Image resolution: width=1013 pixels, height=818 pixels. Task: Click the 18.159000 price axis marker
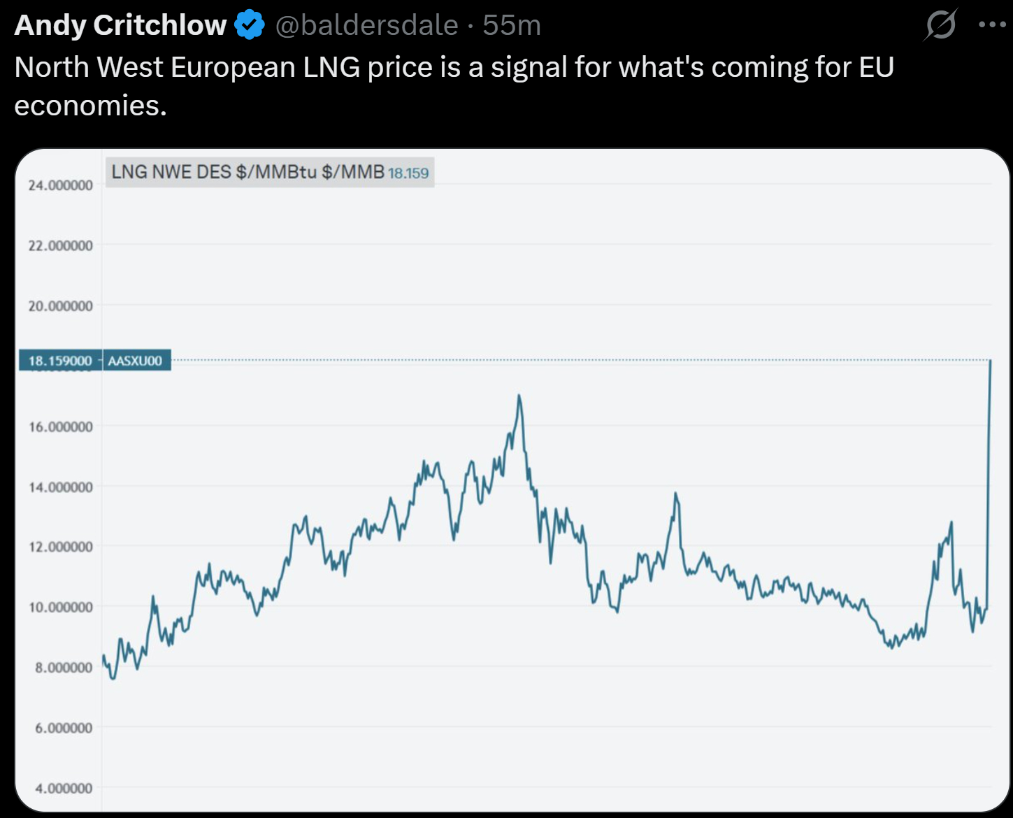(60, 361)
